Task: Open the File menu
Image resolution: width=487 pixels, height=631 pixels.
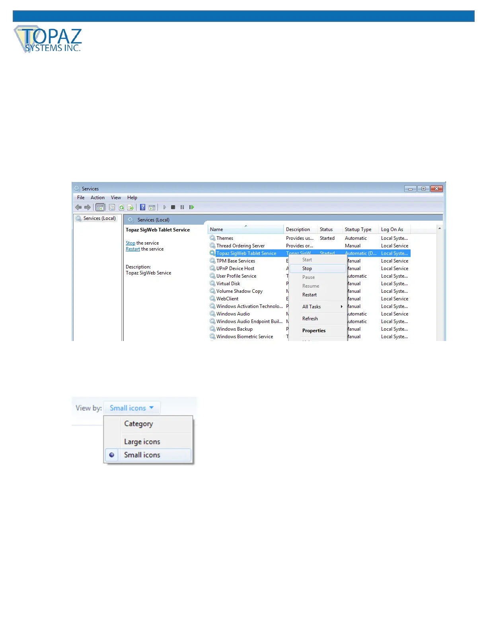Action: pos(81,198)
